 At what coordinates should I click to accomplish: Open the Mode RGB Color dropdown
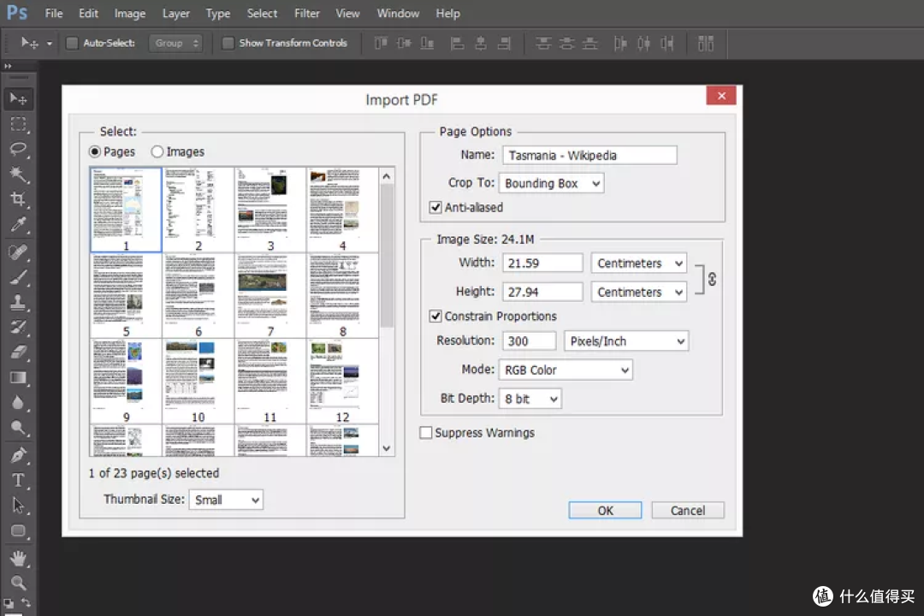[x=566, y=370]
